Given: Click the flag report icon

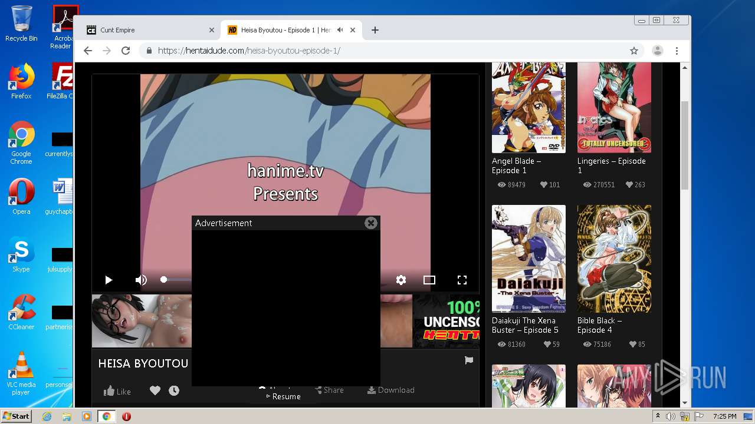Looking at the screenshot, I should 469,360.
